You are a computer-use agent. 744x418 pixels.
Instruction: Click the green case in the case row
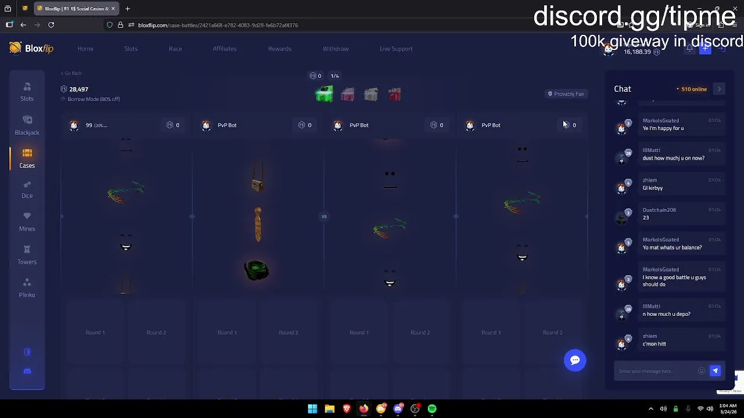[x=324, y=94]
